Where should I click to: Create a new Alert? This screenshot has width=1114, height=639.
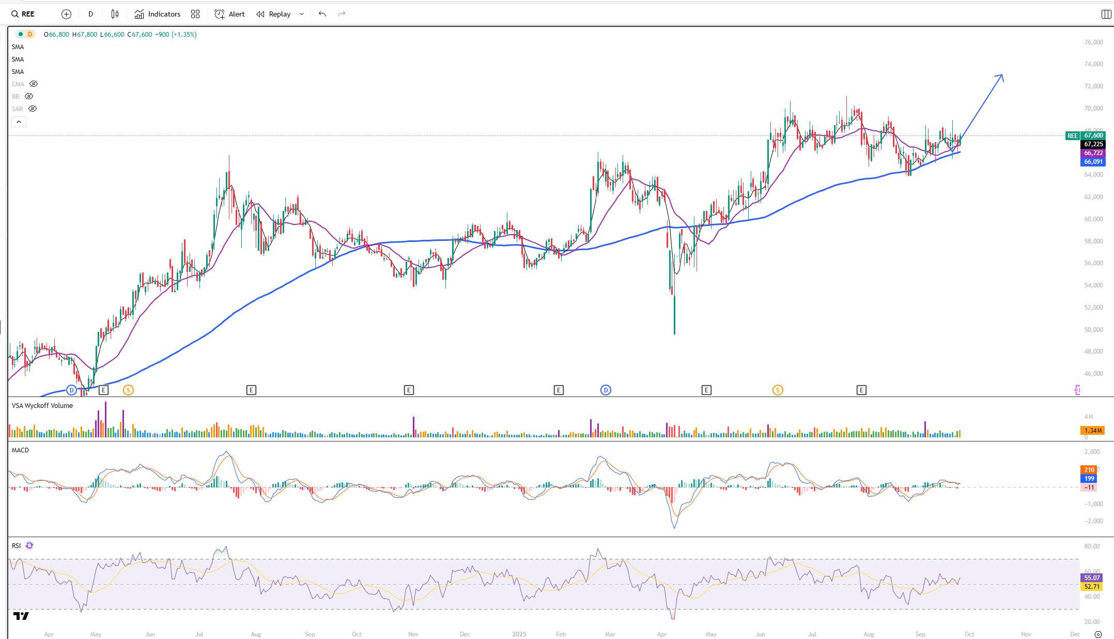(x=230, y=14)
